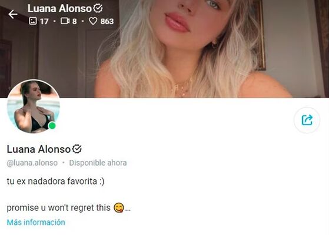The image size is (329, 235).
Task: Click the bio line tu ex nadadora favorita
Action: 55,181
